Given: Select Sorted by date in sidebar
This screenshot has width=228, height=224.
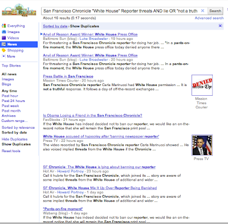Looking at the screenshot, I should click(x=14, y=132).
